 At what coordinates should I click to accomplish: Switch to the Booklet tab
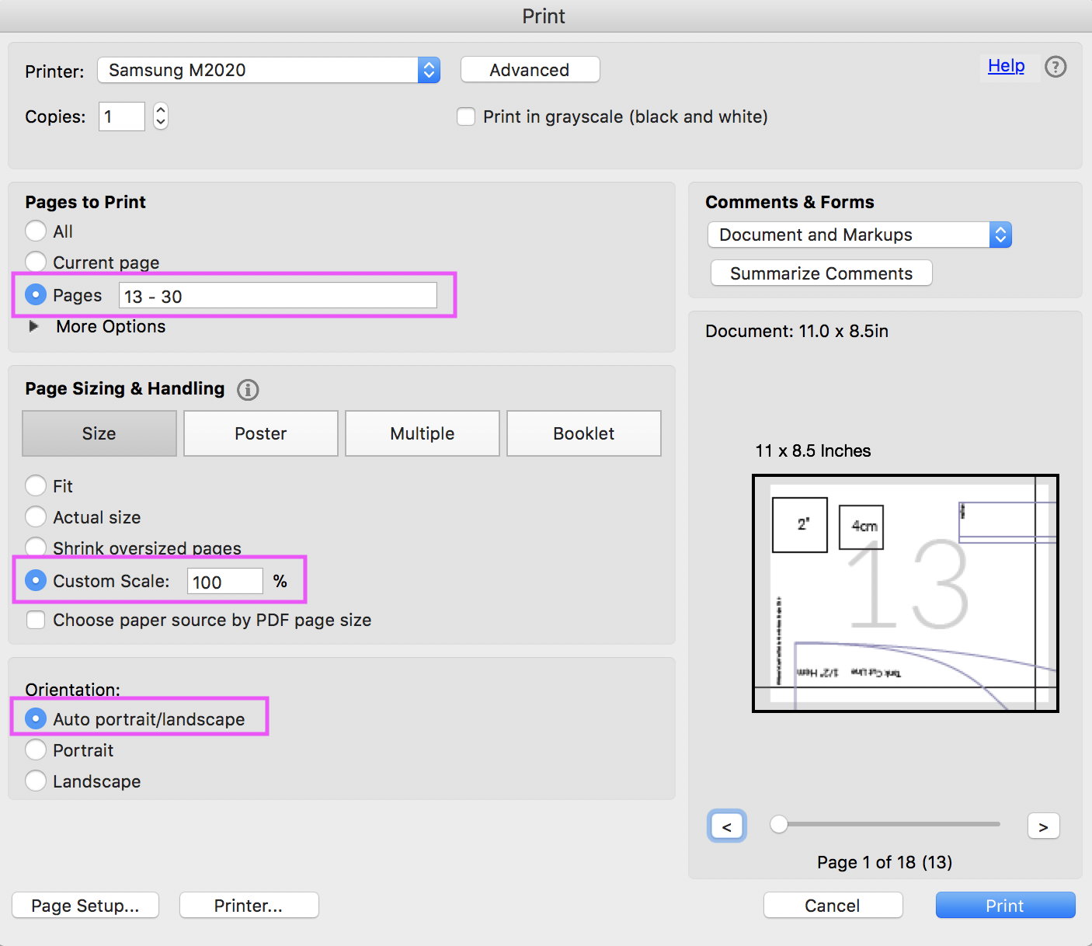click(x=583, y=433)
